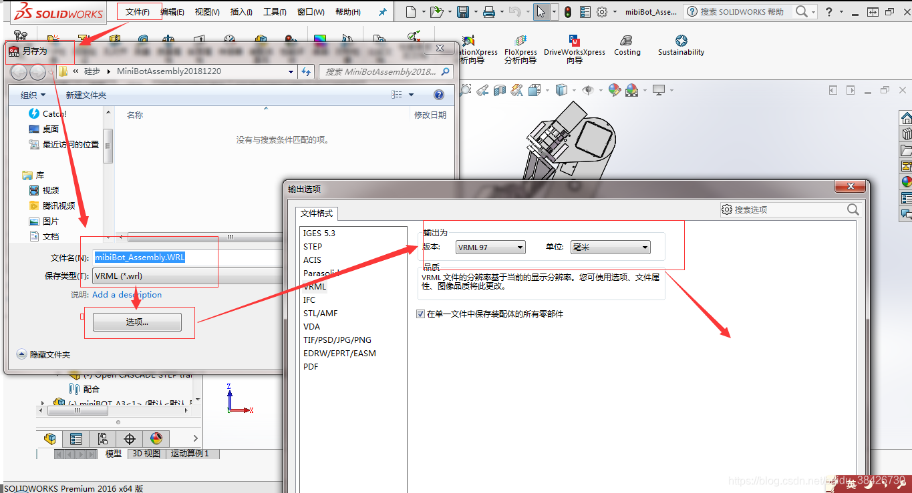Open the FeatureManager design tree tab
The height and width of the screenshot is (493, 912).
coord(49,438)
